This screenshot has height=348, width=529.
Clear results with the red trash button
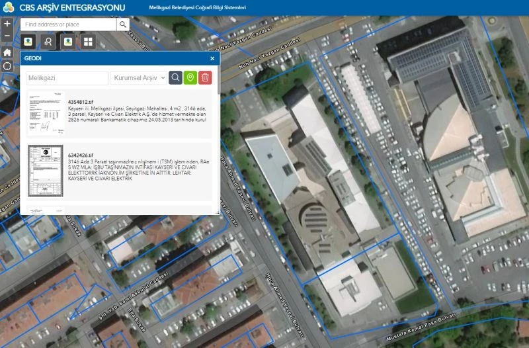coord(205,78)
